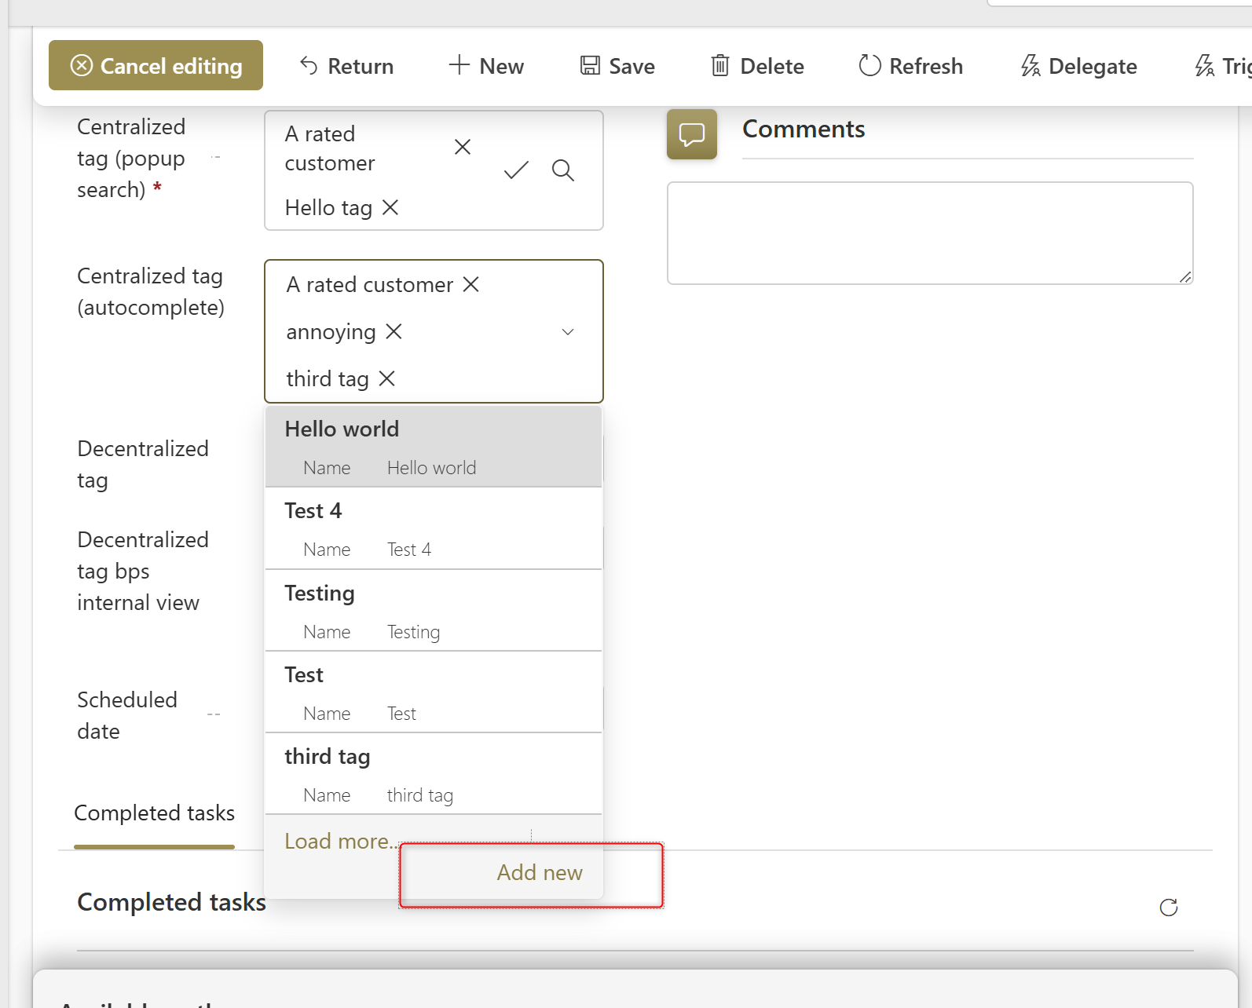Remove the 'annoying' tag chip
This screenshot has width=1252, height=1008.
pyautogui.click(x=394, y=332)
